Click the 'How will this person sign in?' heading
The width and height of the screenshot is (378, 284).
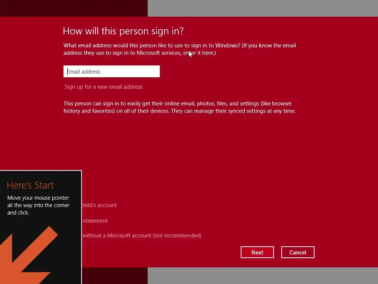123,31
